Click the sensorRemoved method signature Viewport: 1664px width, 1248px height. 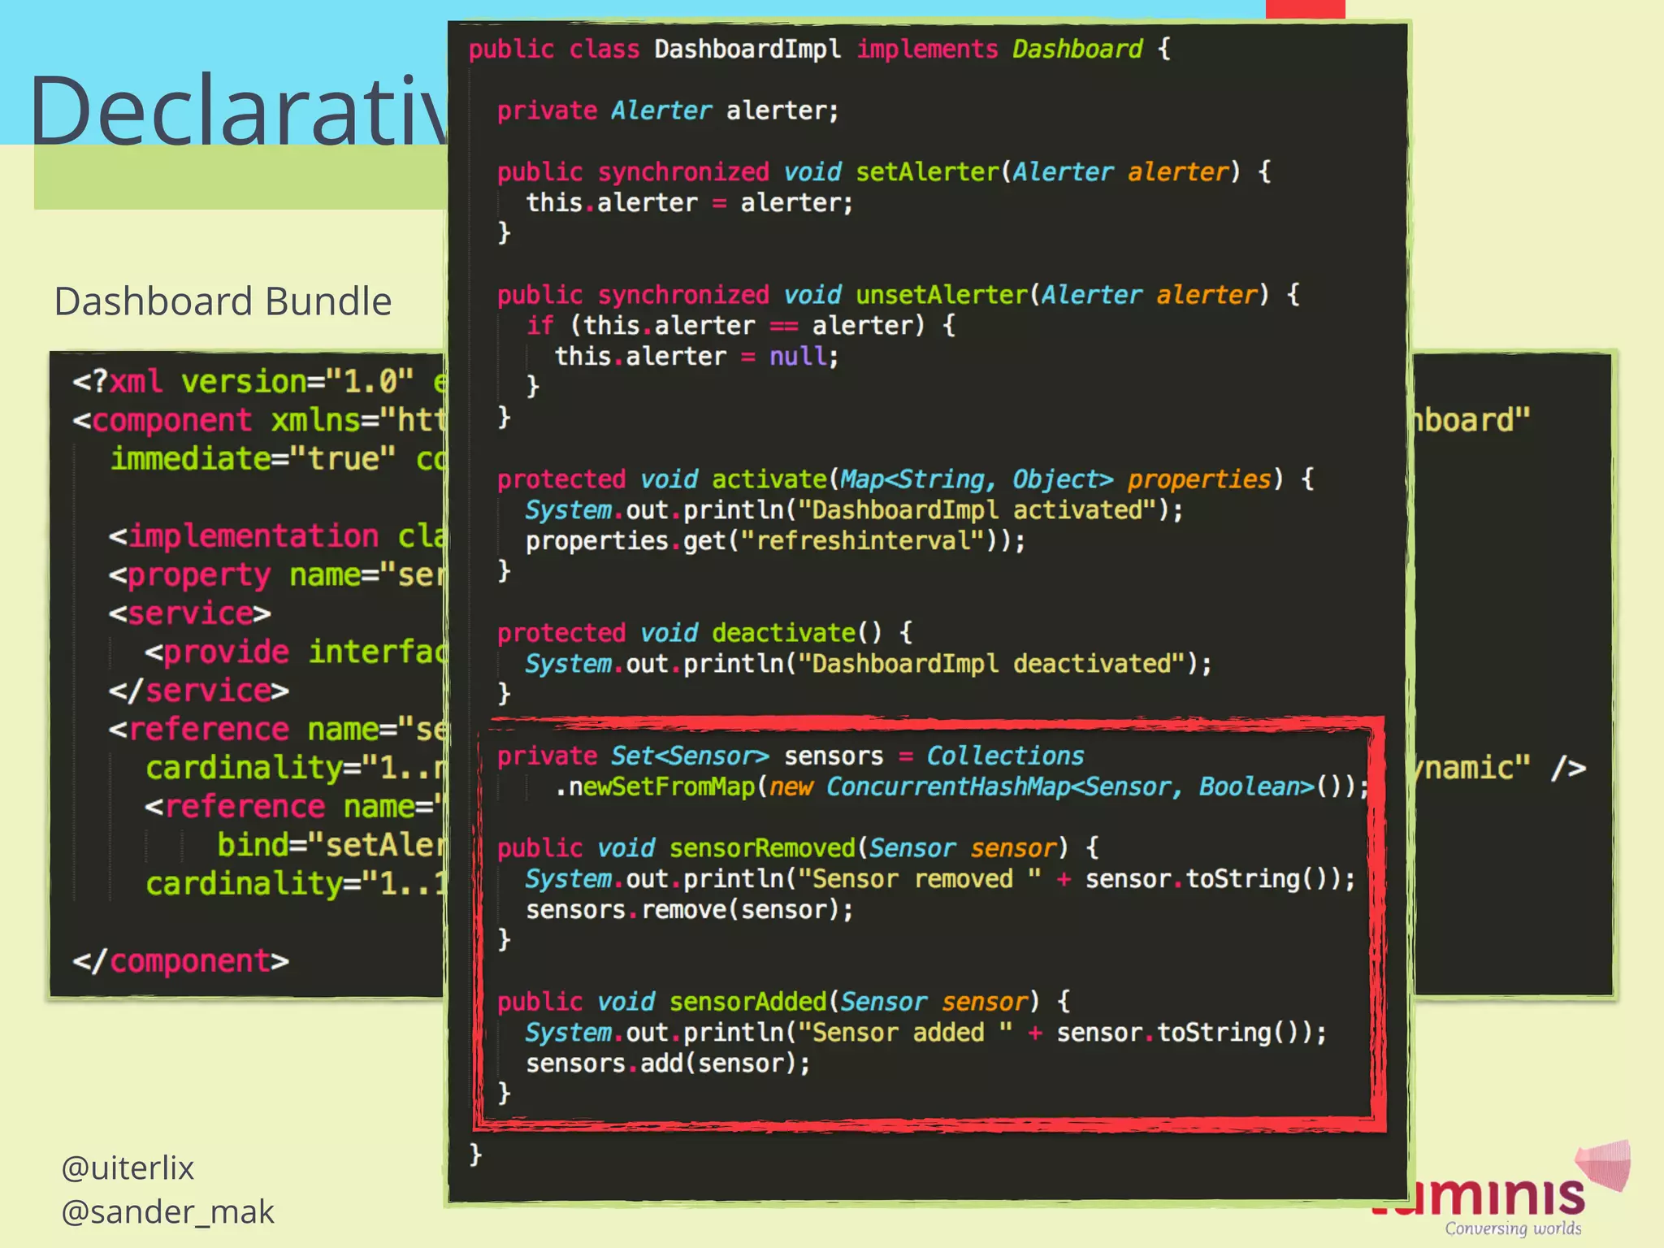pyautogui.click(x=798, y=848)
